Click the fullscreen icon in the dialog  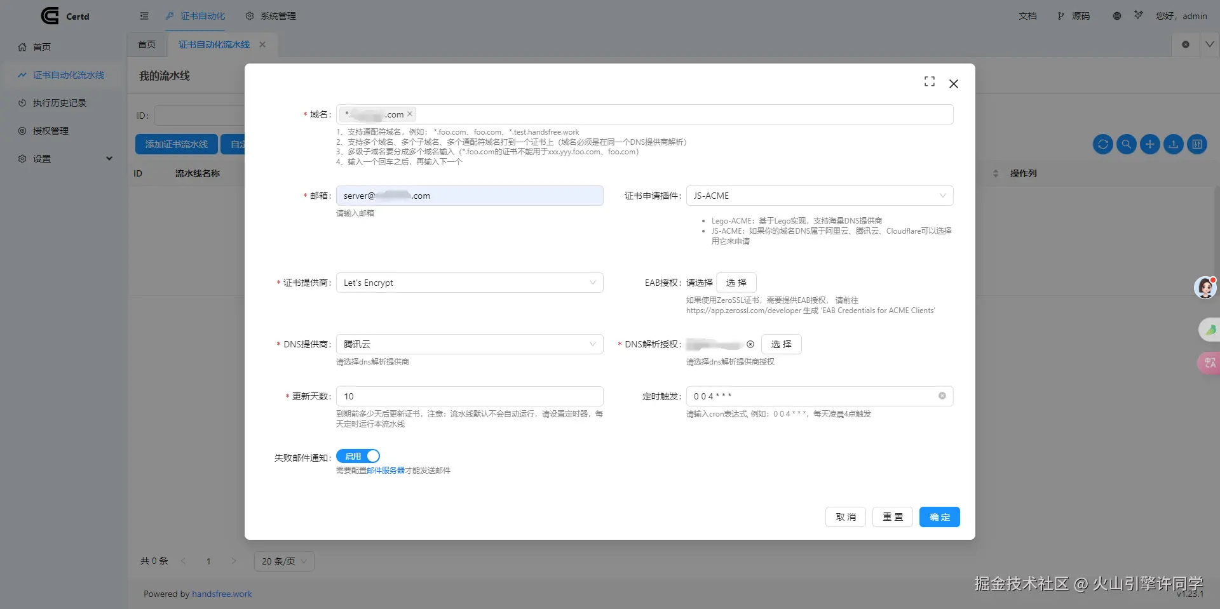[930, 81]
